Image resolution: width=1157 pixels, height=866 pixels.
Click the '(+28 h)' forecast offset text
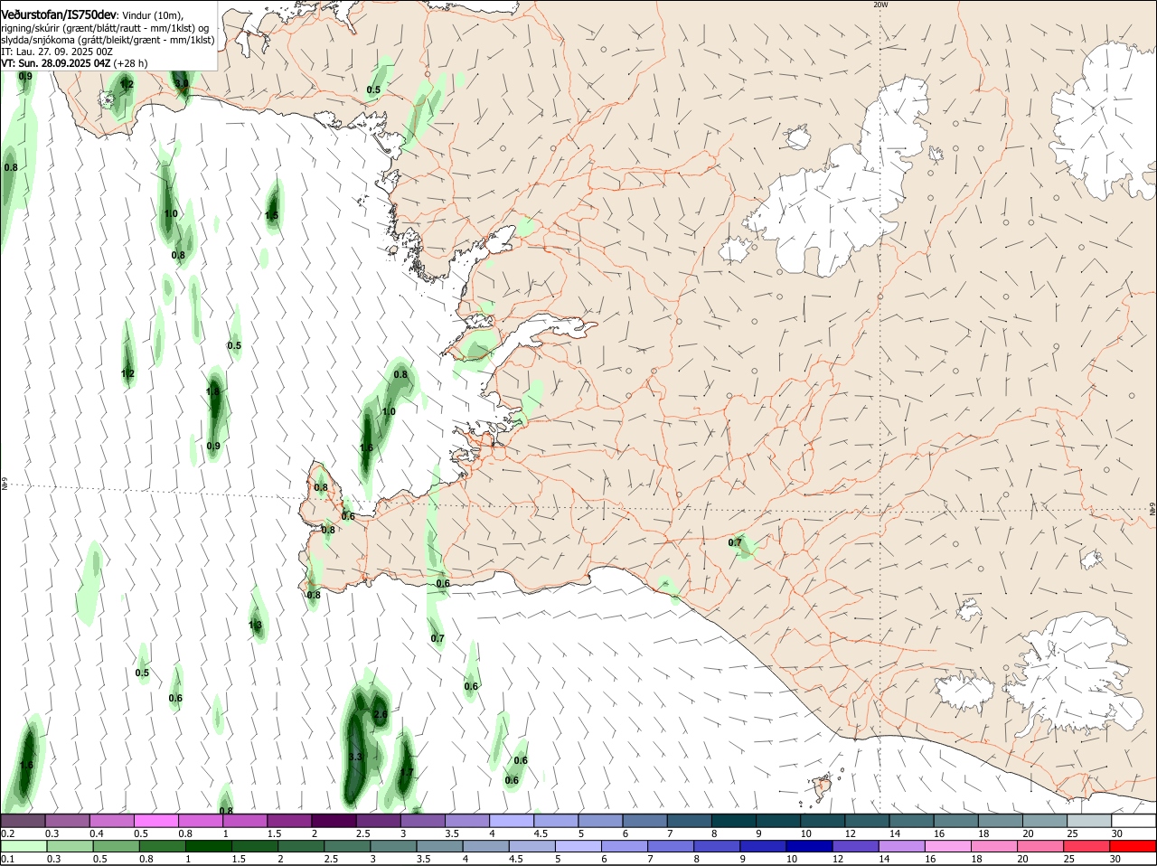pyautogui.click(x=131, y=63)
